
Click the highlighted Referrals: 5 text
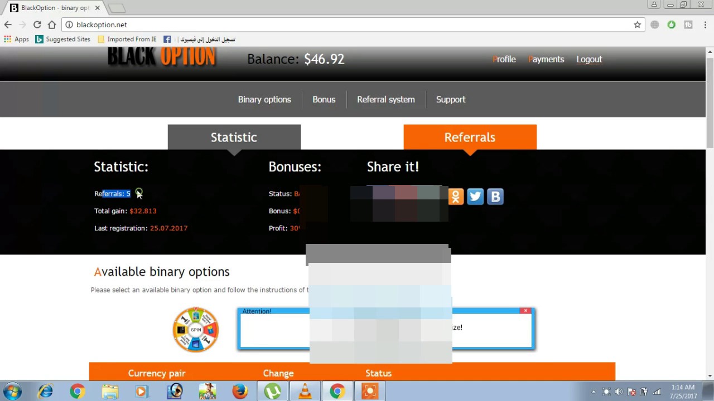112,194
